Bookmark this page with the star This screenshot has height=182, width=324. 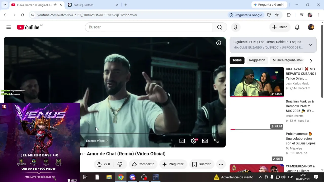277,15
